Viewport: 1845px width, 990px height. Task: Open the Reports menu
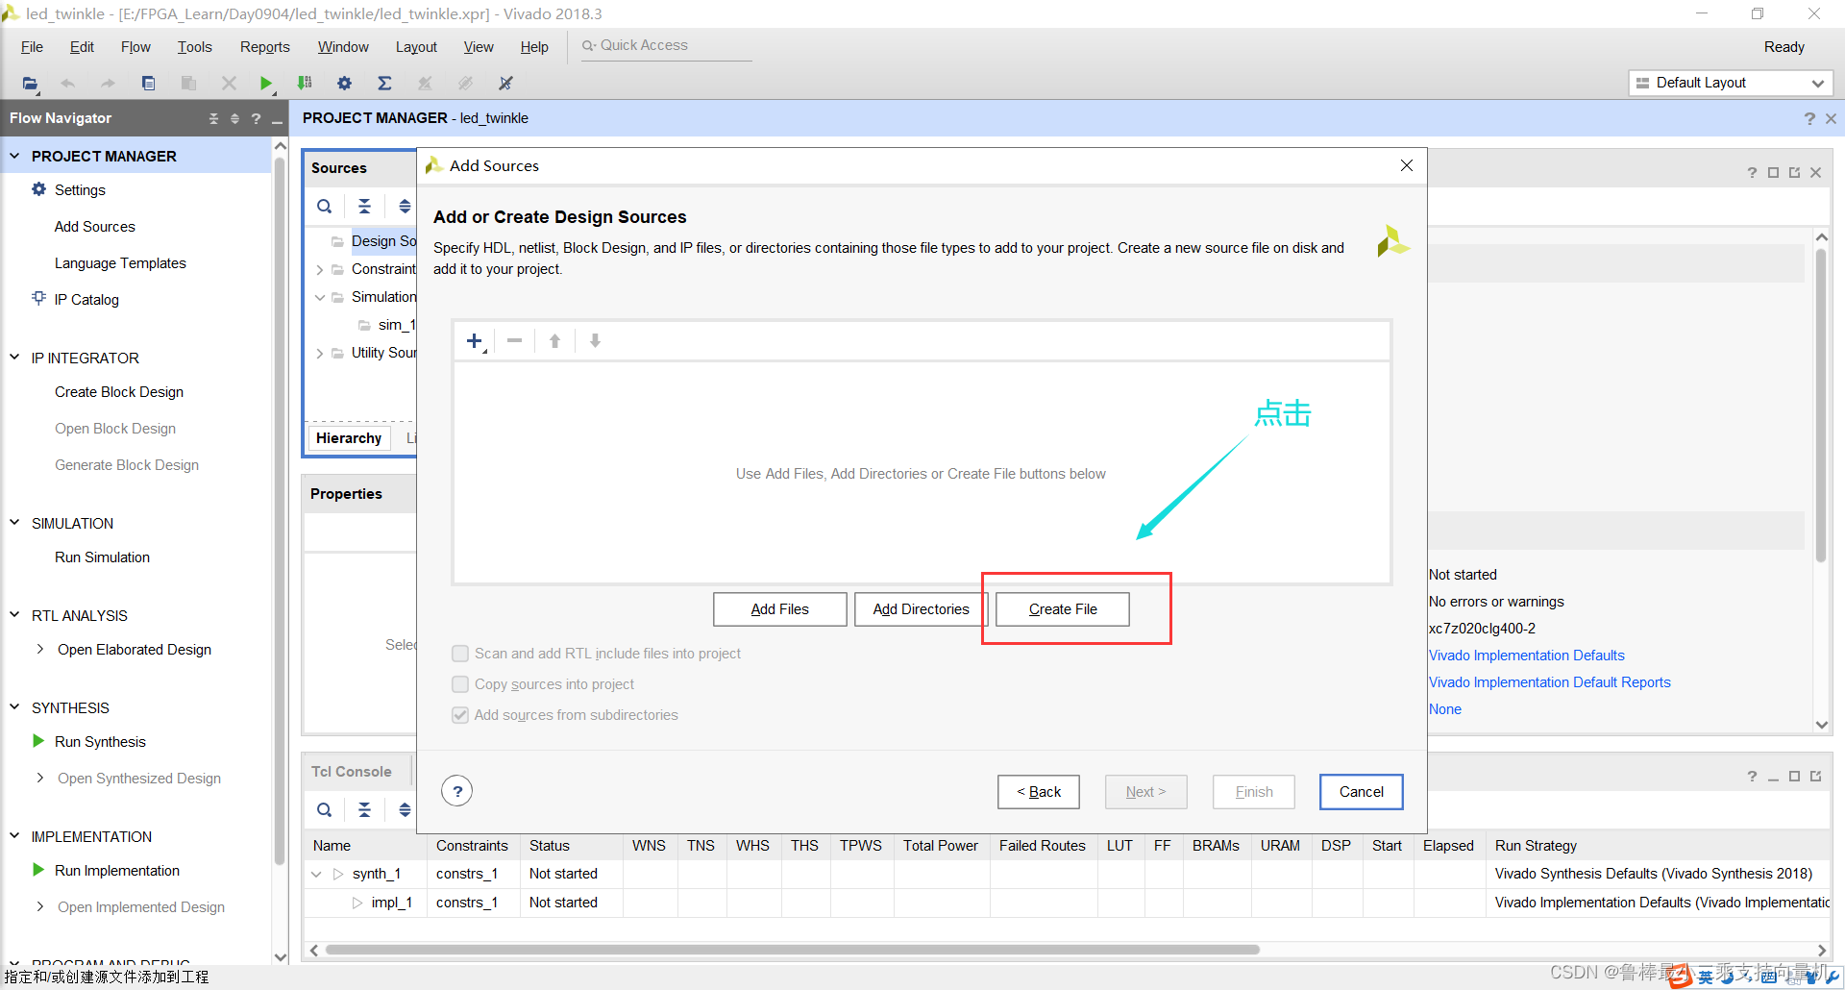tap(264, 47)
